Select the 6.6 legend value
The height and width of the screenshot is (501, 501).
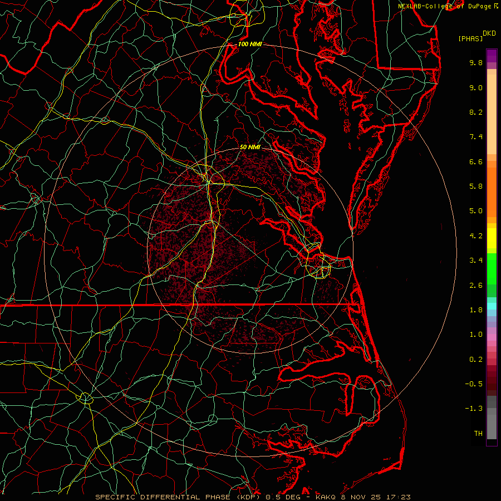point(476,161)
